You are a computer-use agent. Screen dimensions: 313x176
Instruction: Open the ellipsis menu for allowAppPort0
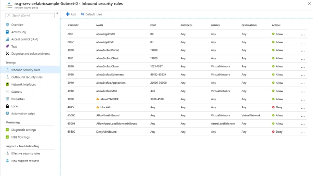pos(303,35)
